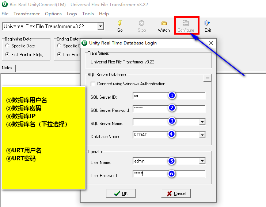This screenshot has height=207, width=266.
Task: Click the Cancel button
Action: click(176, 193)
